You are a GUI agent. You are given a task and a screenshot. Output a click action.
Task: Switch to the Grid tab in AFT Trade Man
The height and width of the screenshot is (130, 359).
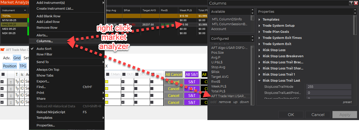pos(17,58)
